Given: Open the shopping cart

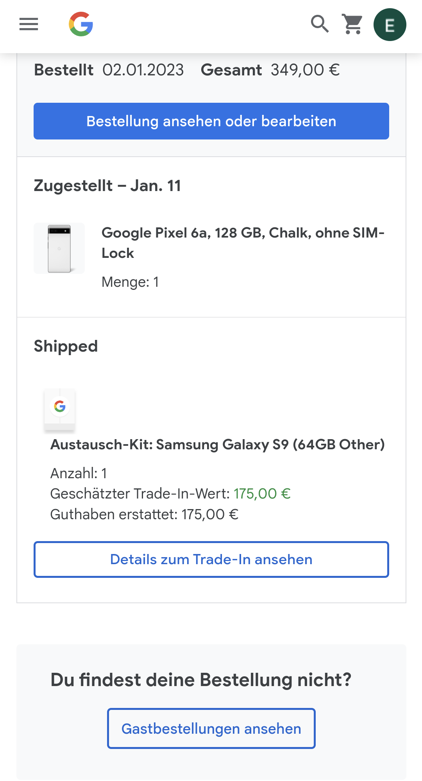Looking at the screenshot, I should 353,24.
